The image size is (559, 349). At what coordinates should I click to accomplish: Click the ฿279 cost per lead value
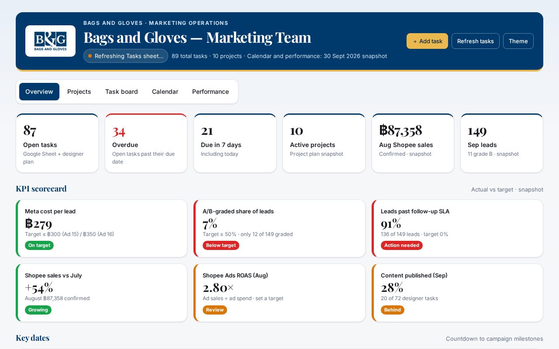pyautogui.click(x=38, y=223)
